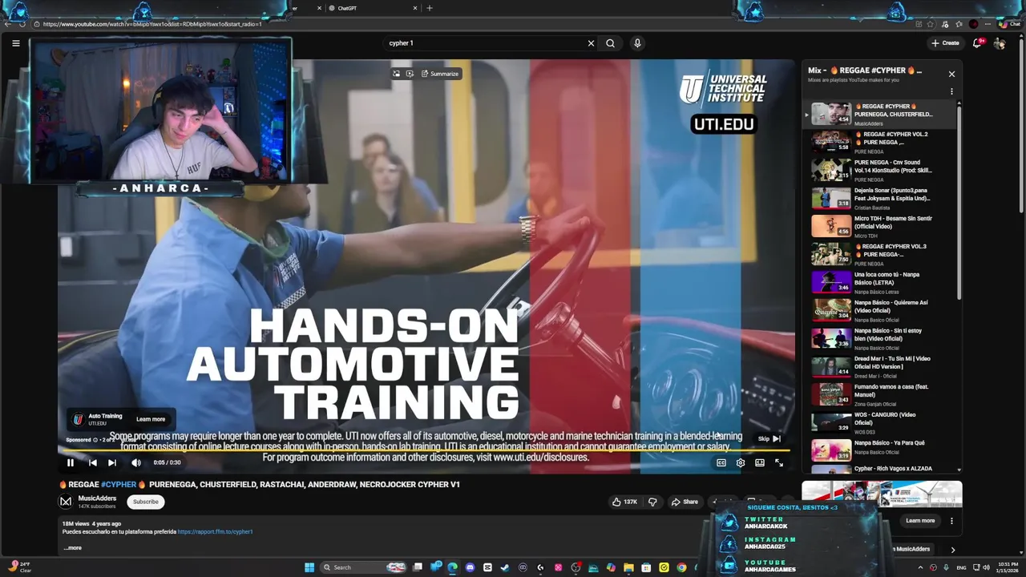Close the Mix playlist panel
Image resolution: width=1026 pixels, height=577 pixels.
pyautogui.click(x=951, y=74)
